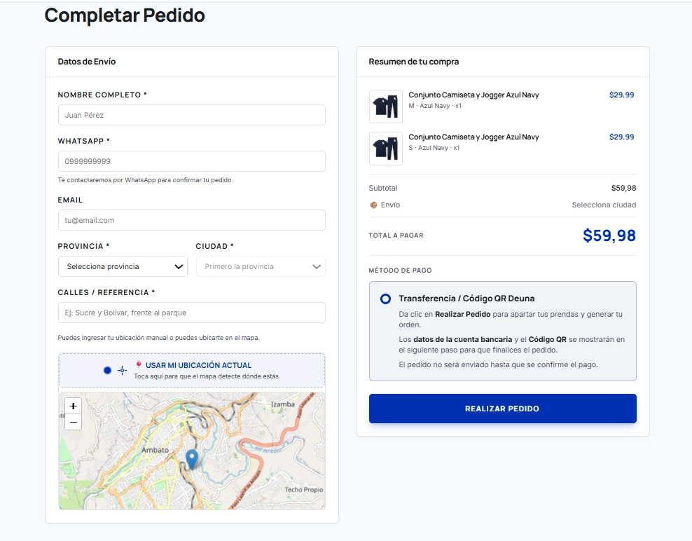Click the M size Conjunto product image
The height and width of the screenshot is (541, 692).
[386, 106]
